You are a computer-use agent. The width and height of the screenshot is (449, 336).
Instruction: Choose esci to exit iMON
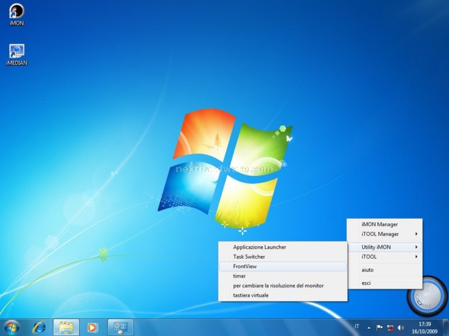[384, 283]
